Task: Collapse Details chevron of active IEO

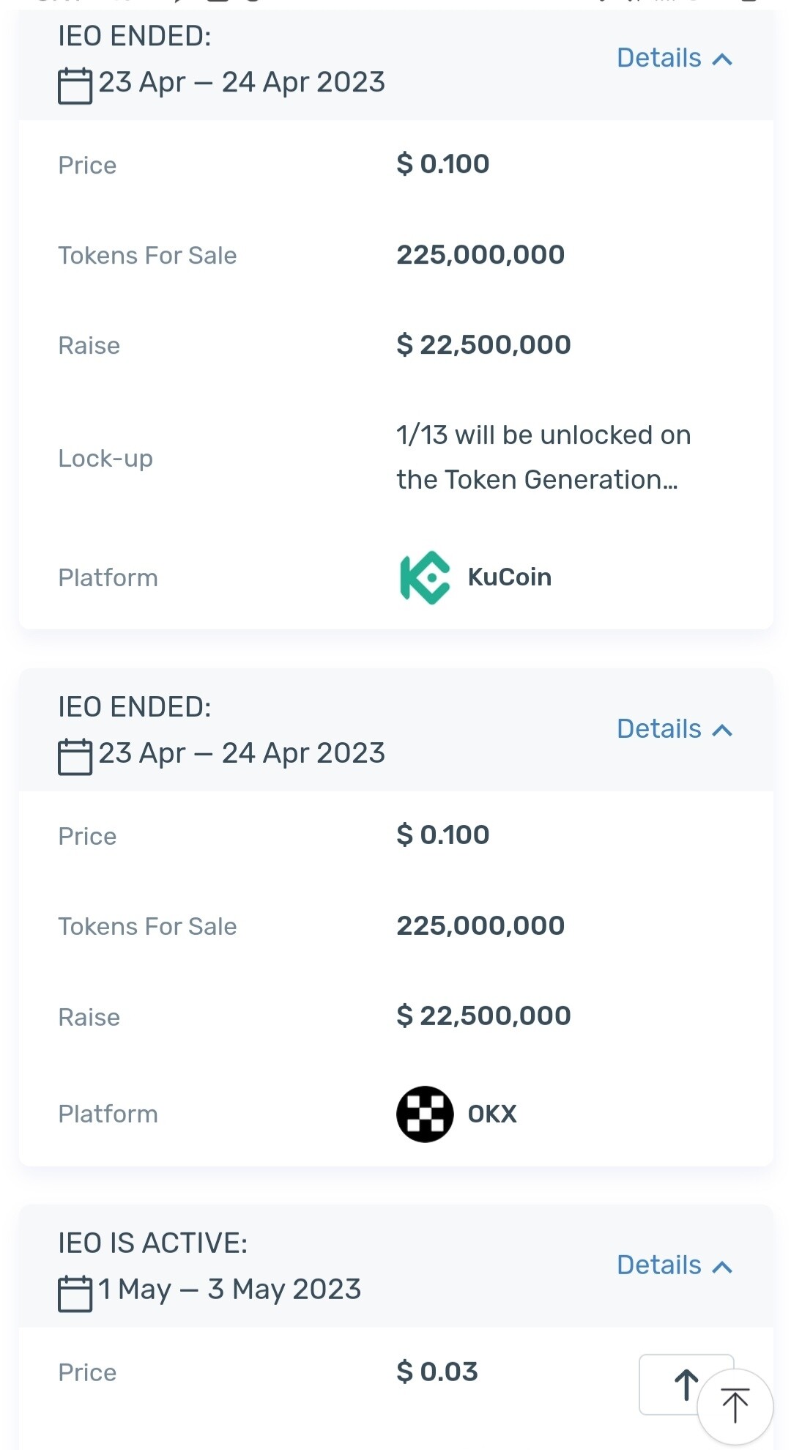Action: tap(722, 1267)
